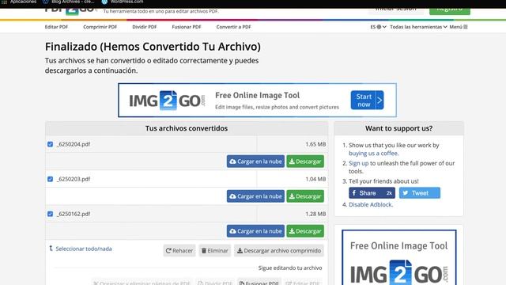Click the IMG2GO logo in top banner
This screenshot has width=506, height=285.
[x=167, y=101]
